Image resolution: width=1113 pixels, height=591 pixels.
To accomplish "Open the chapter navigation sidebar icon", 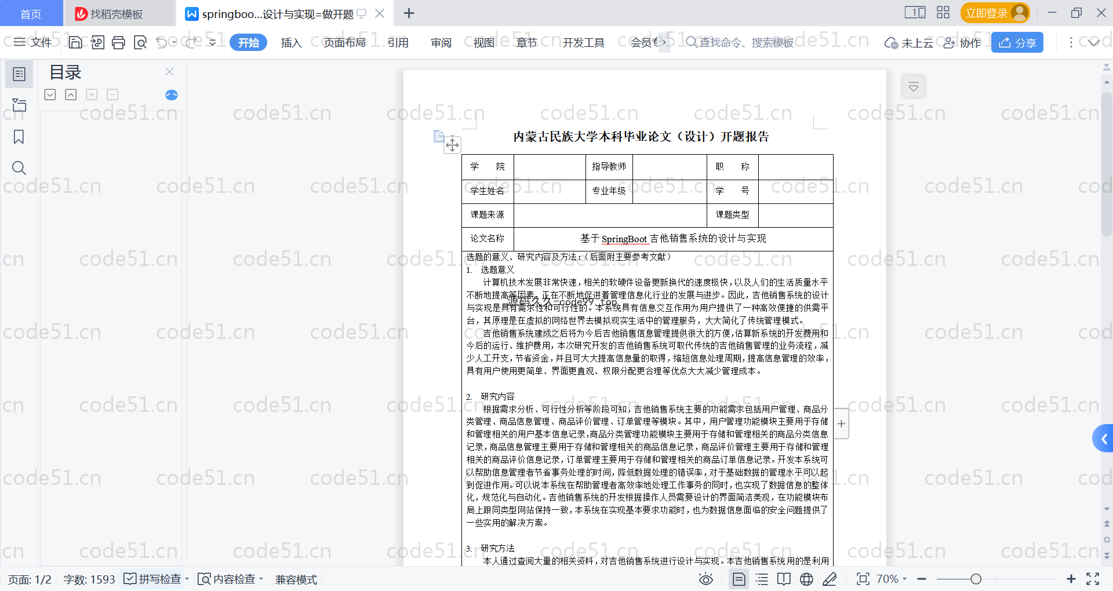I will coord(19,105).
